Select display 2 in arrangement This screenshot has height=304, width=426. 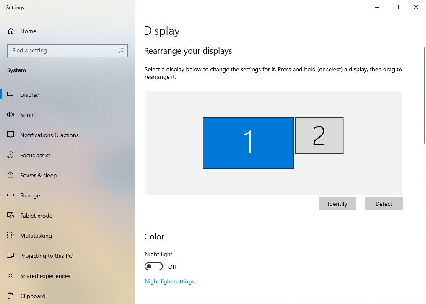pyautogui.click(x=319, y=135)
